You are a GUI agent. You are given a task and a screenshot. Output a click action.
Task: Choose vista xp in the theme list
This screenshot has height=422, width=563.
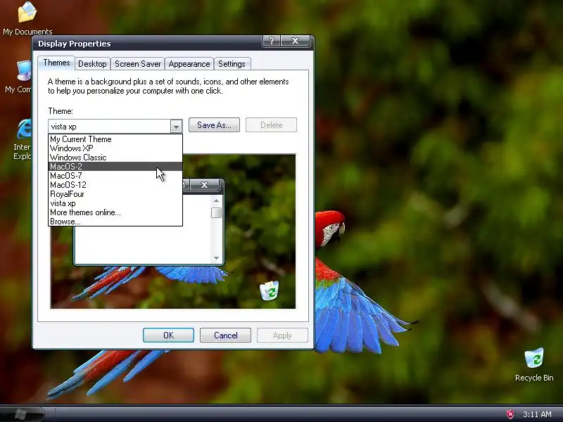click(115, 203)
